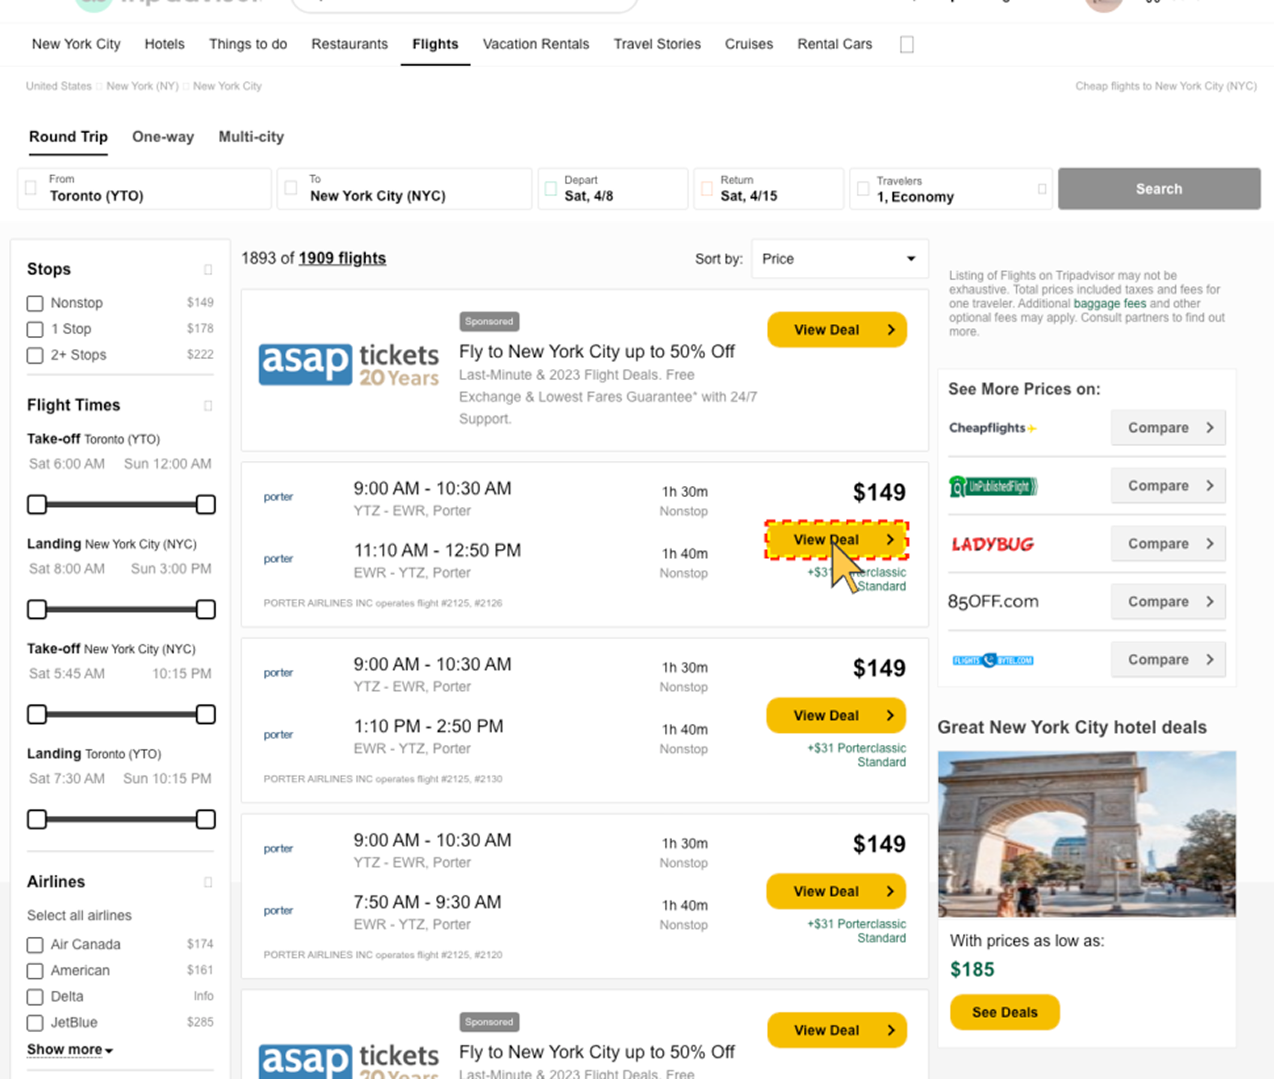
Task: Click the To New York City (NYC) field
Action: 404,189
